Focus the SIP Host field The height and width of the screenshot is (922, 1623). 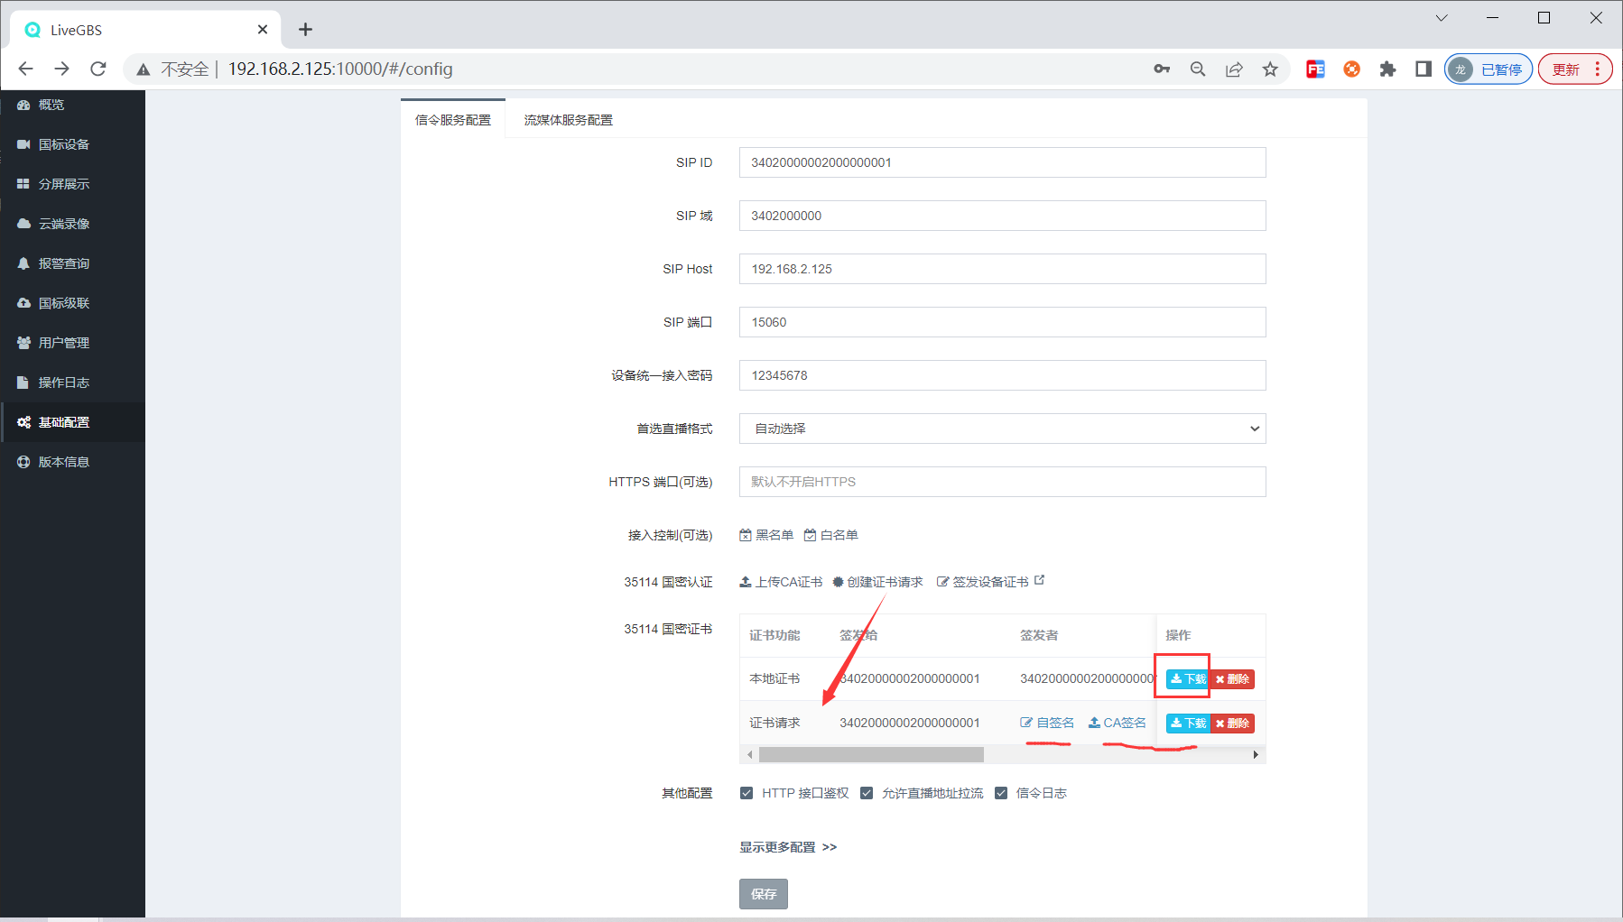[x=1003, y=269]
